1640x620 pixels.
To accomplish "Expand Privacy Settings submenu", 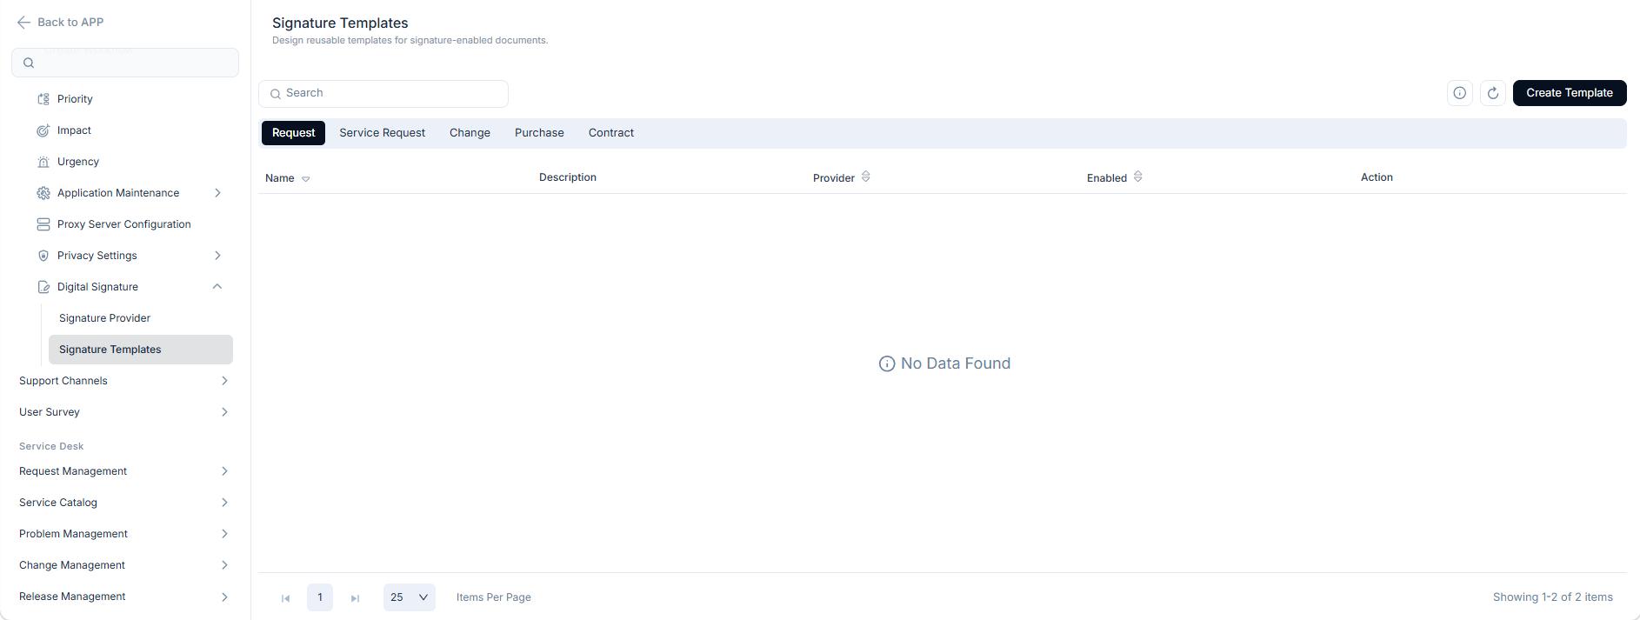I will [218, 256].
